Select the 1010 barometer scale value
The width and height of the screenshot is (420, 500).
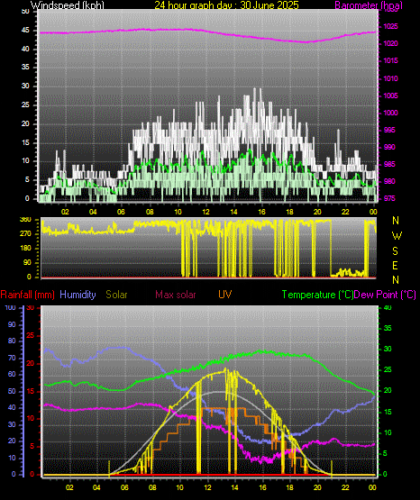[390, 78]
